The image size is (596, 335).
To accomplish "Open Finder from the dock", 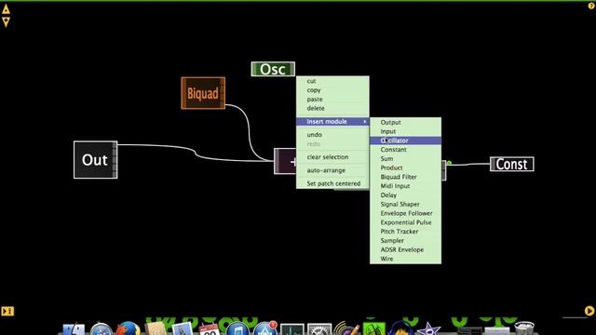I will pos(74,328).
